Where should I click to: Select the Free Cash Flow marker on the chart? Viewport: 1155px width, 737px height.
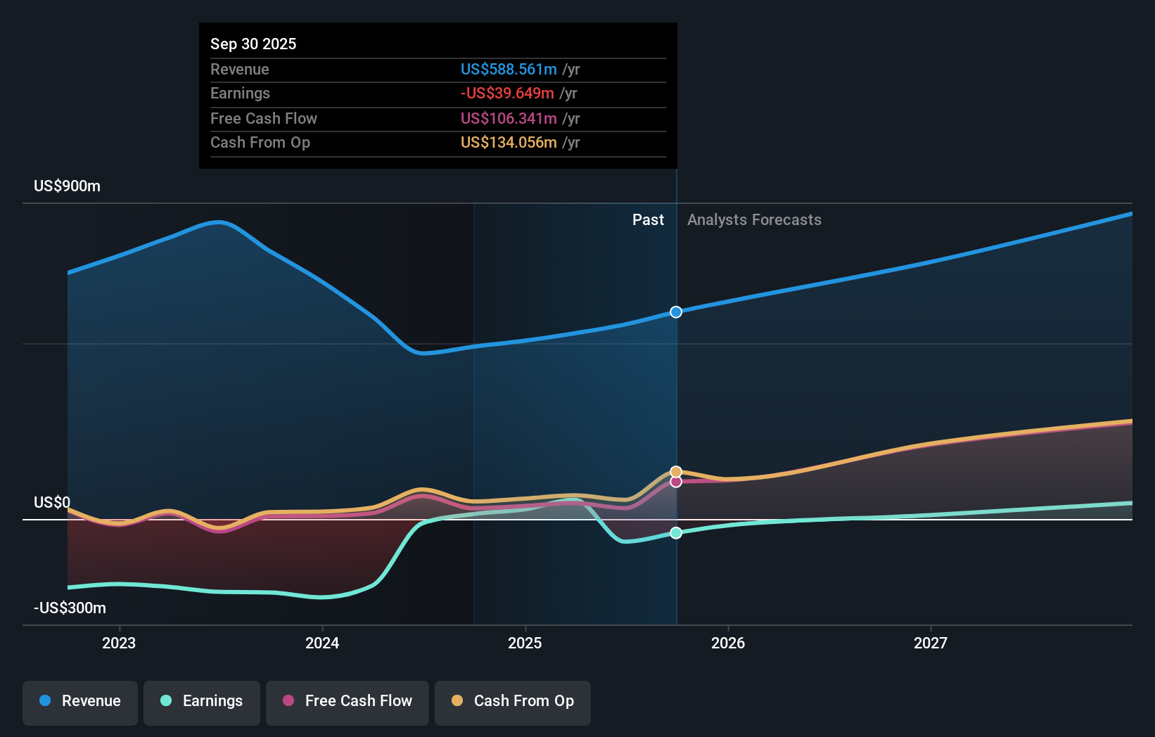(676, 482)
